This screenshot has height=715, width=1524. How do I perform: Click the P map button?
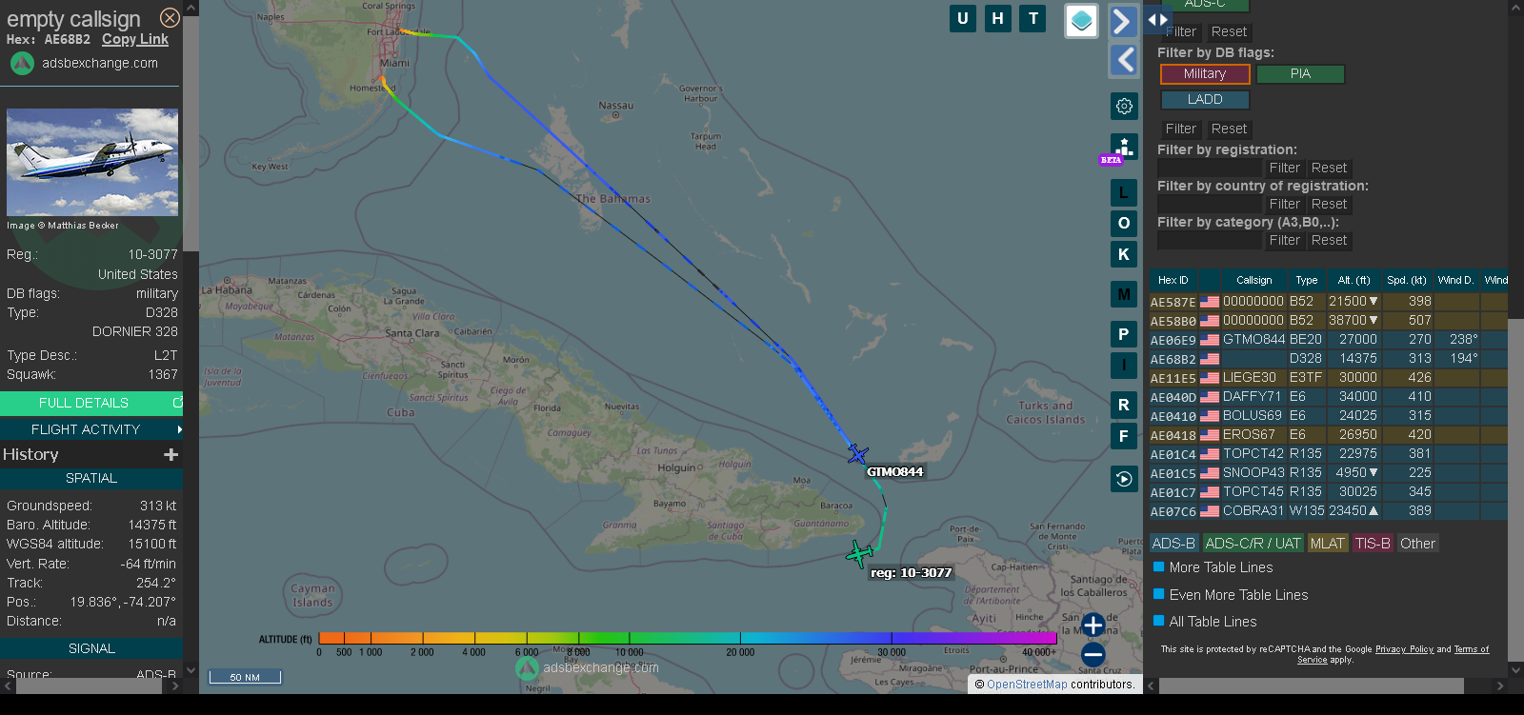pos(1124,334)
